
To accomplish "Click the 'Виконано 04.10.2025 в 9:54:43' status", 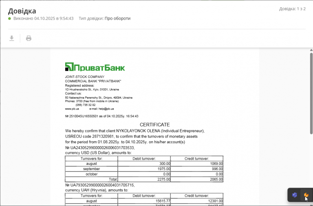I will (x=43, y=18).
